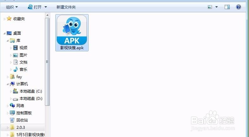This screenshot has height=137, width=249.
Task: Expand the 控制面板 tree node
Action: coord(8,113)
